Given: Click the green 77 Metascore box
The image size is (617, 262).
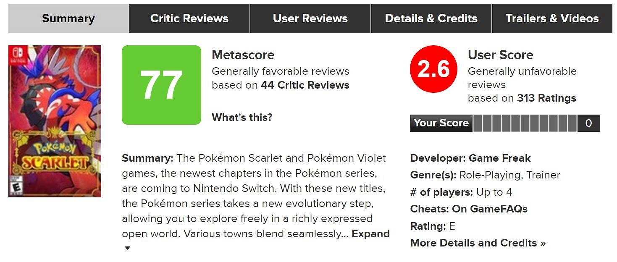Looking at the screenshot, I should point(161,85).
